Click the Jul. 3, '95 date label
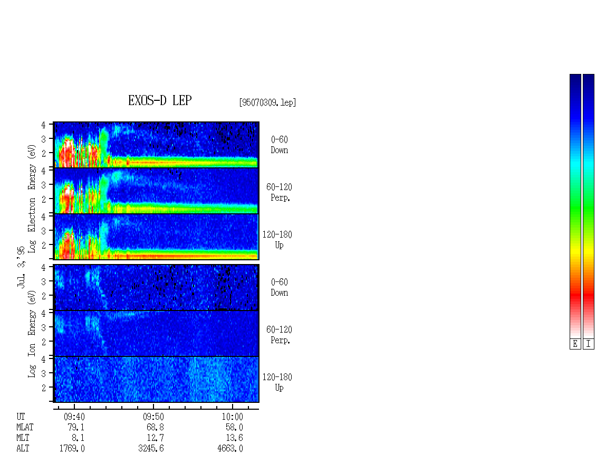 (x=21, y=267)
